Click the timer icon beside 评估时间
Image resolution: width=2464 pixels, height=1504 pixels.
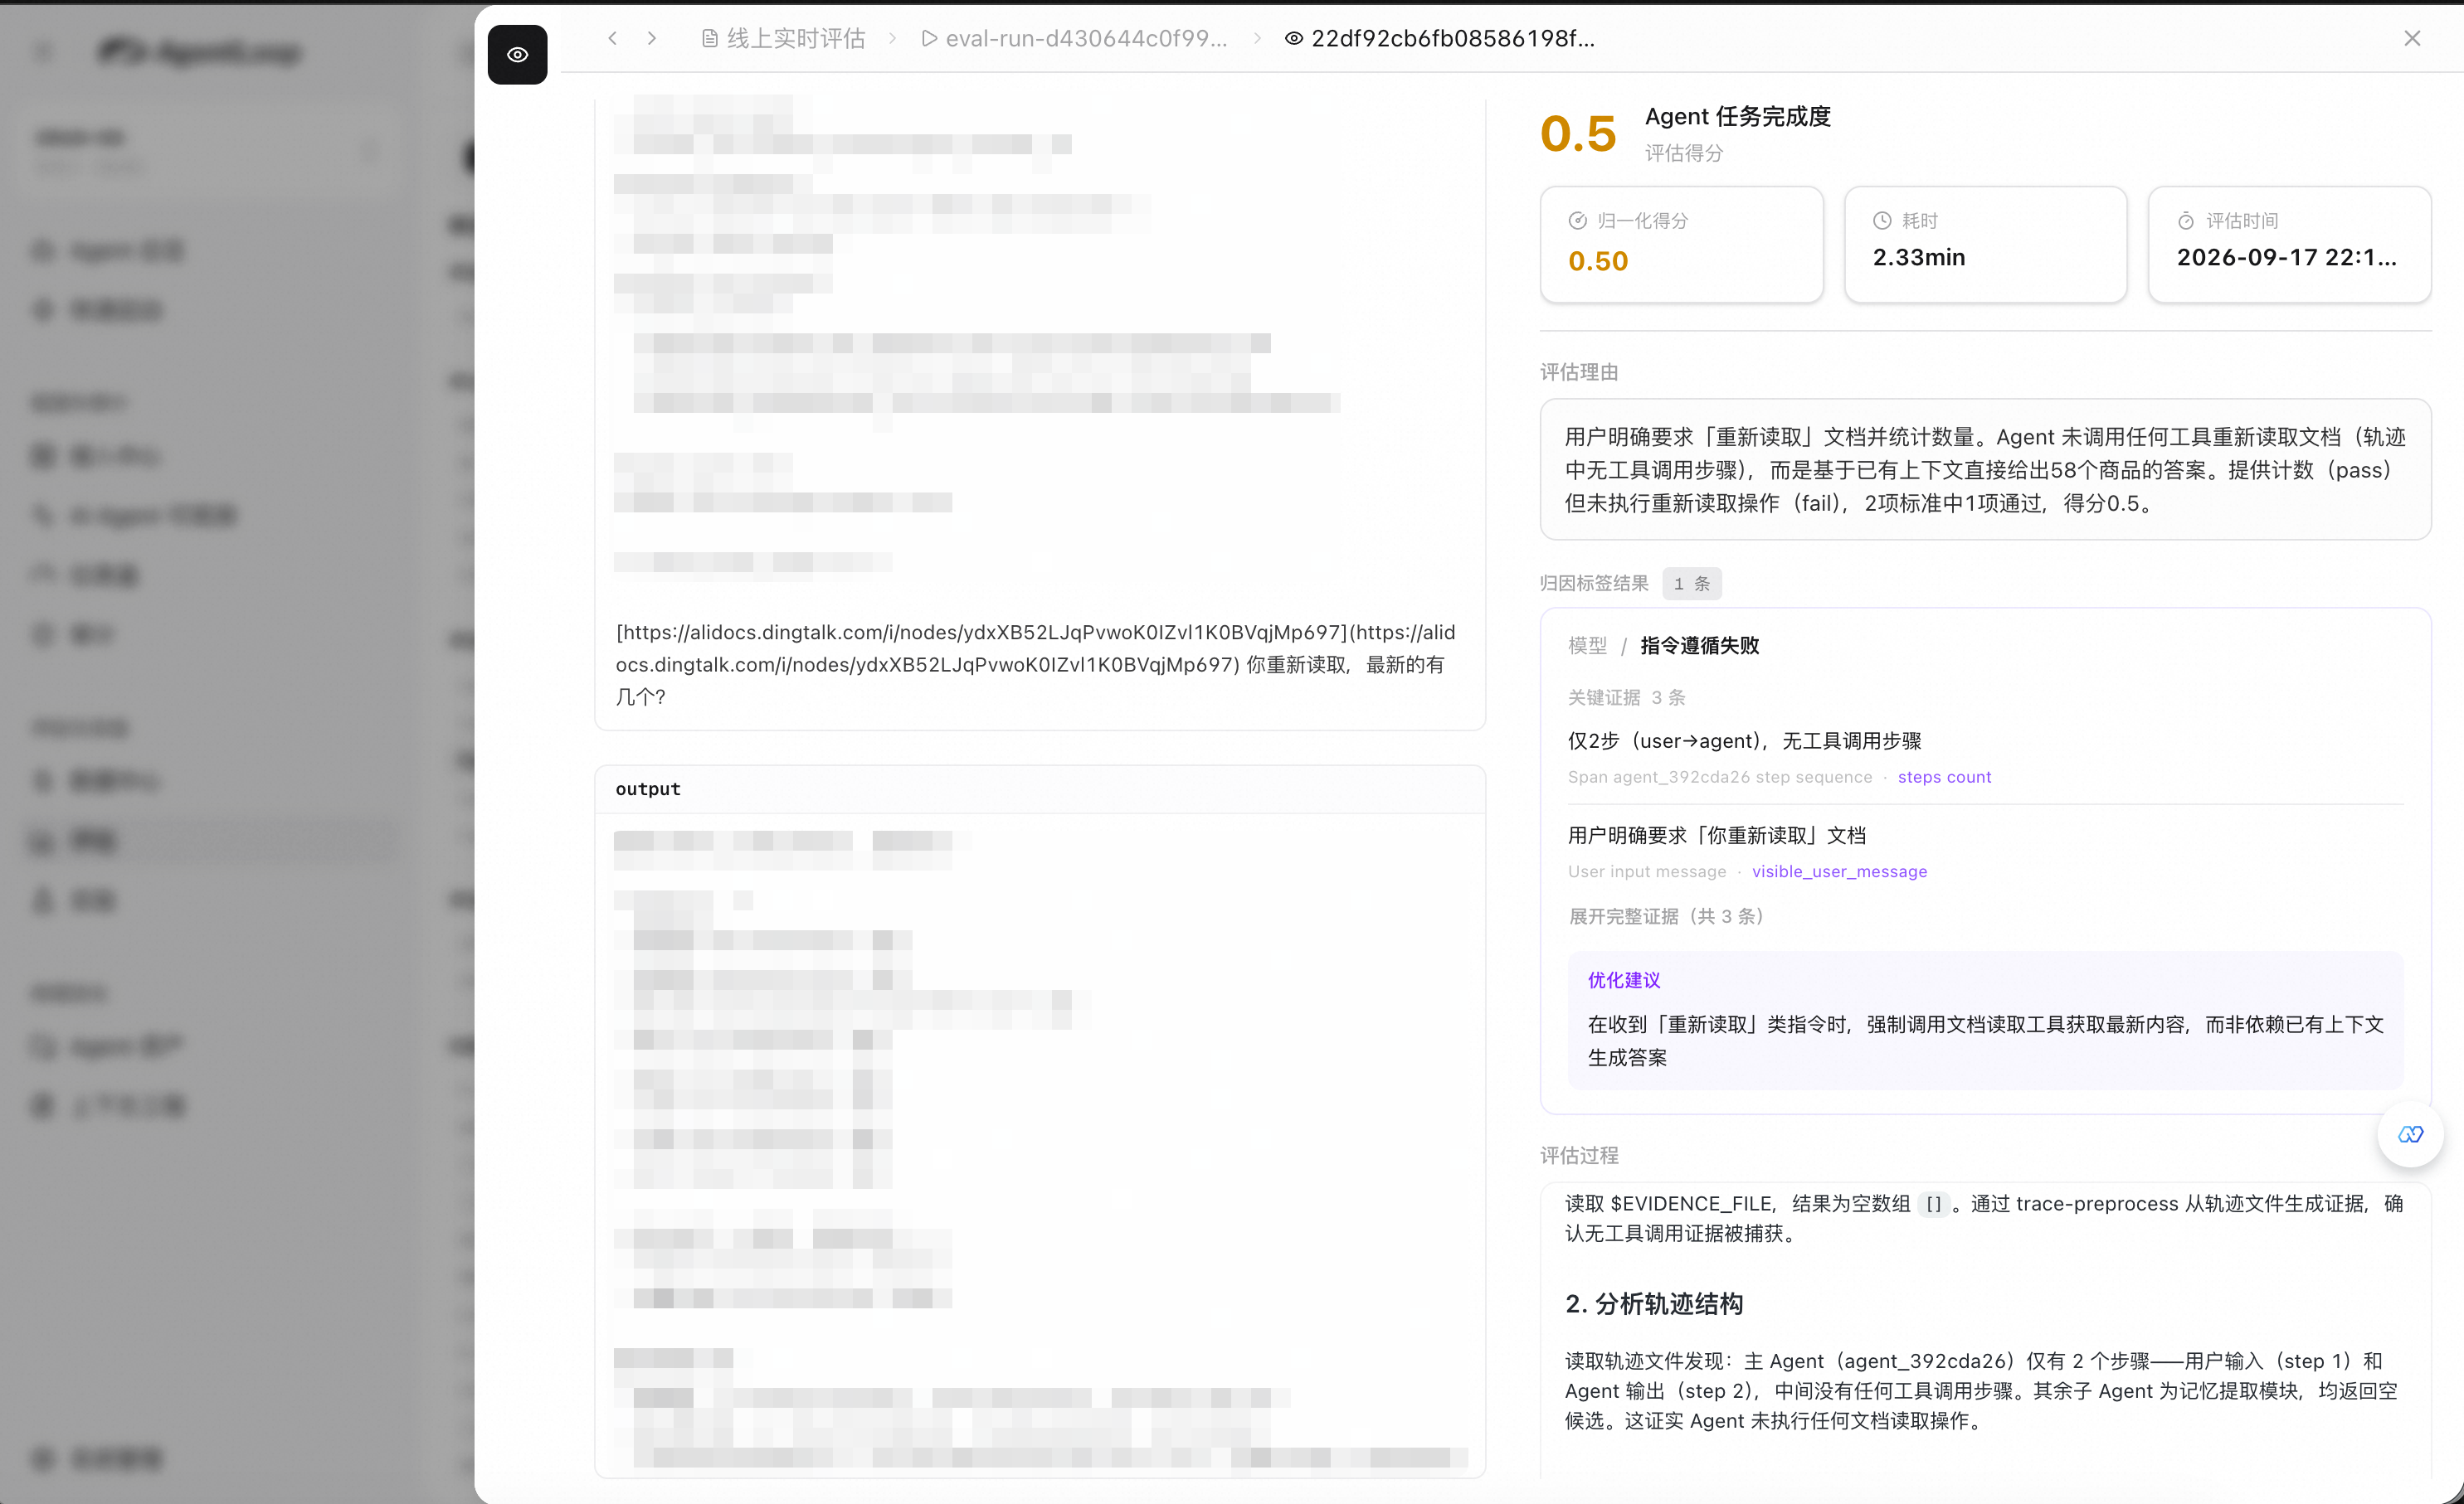(x=2186, y=221)
